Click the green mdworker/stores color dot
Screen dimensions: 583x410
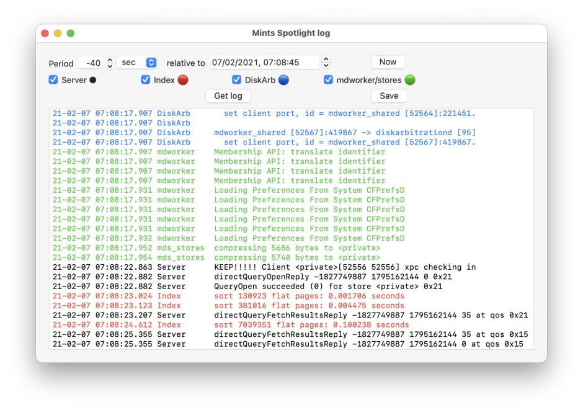point(410,80)
